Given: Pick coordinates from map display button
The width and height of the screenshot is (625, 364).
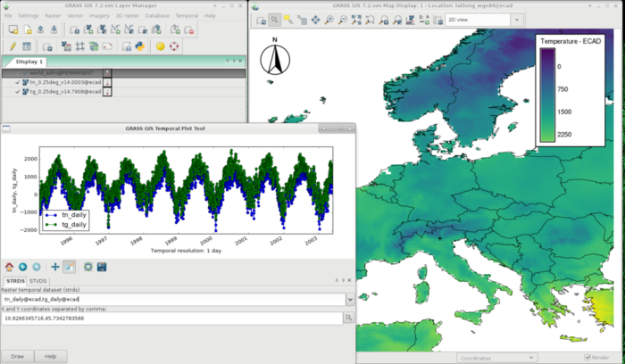Looking at the screenshot, I should (x=349, y=318).
